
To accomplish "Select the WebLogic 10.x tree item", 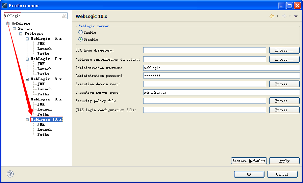I will point(47,119).
